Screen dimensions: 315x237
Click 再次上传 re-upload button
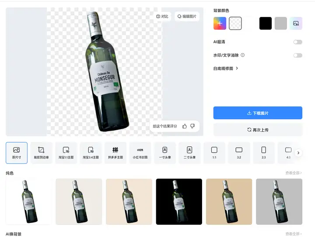pos(258,130)
